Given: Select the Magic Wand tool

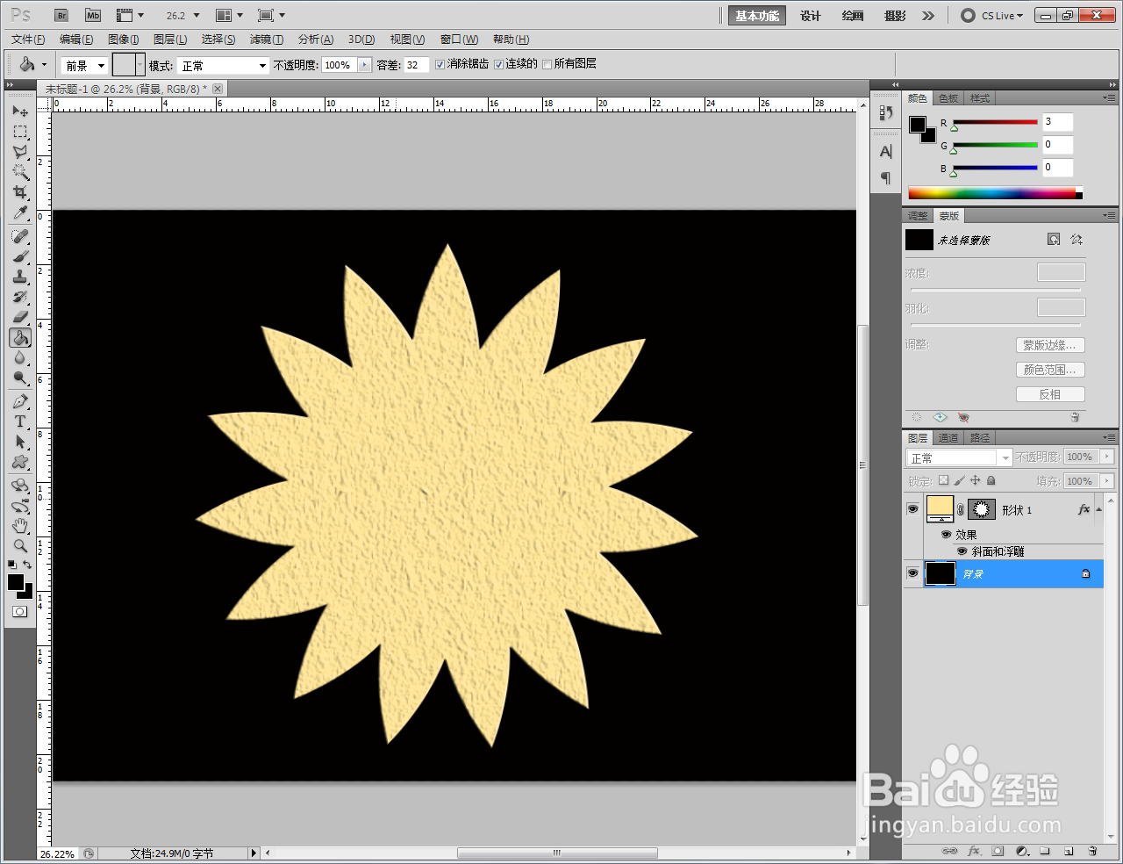Looking at the screenshot, I should [20, 172].
